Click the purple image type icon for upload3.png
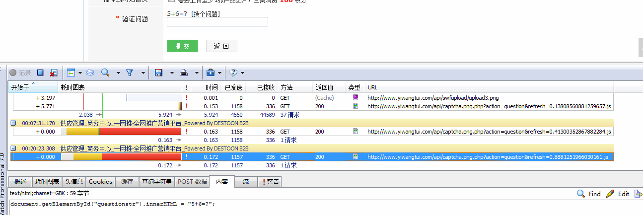The image size is (643, 215). tap(356, 98)
